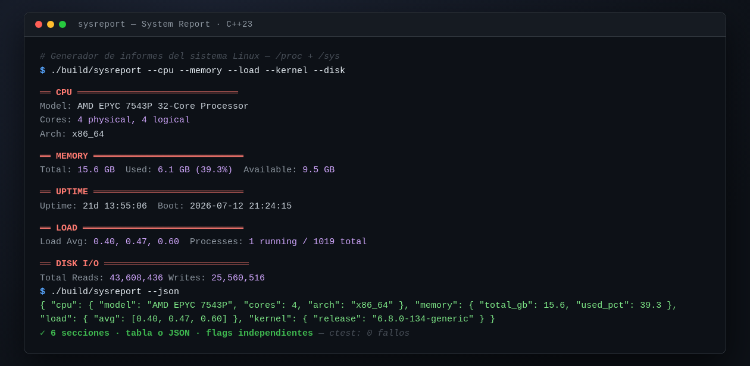Viewport: 750px width, 366px height.
Task: Click the UPTIME section header
Action: tap(142, 192)
